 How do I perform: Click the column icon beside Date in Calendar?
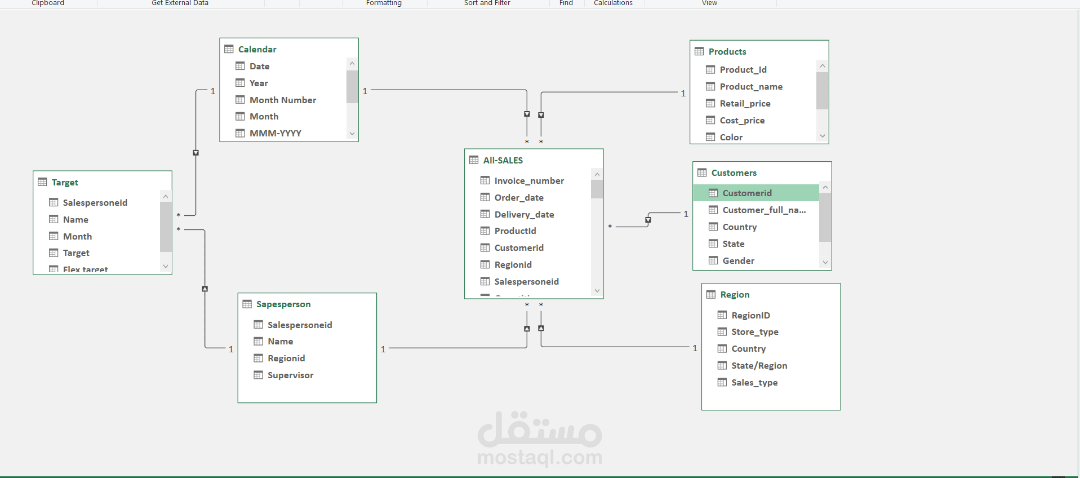pos(240,66)
